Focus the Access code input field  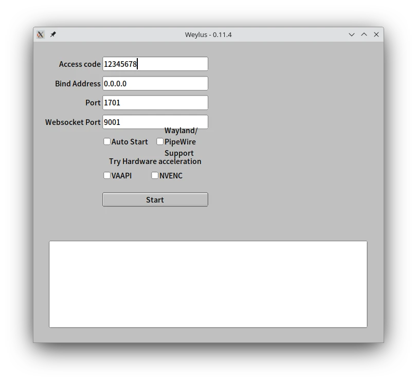155,64
